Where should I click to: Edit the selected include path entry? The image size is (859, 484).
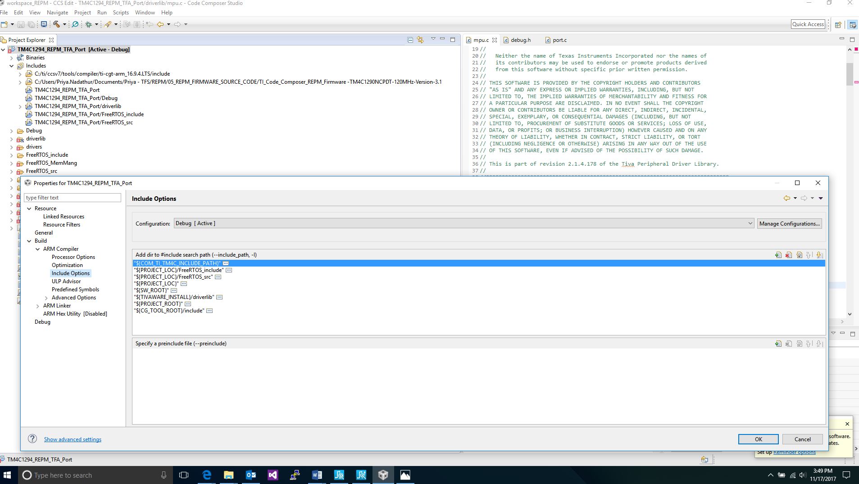(799, 255)
